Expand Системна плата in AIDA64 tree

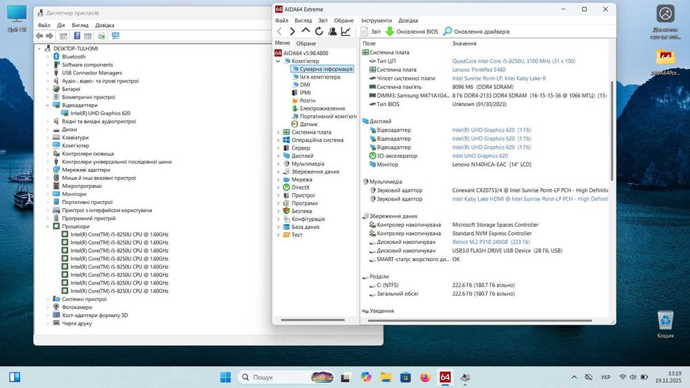278,132
